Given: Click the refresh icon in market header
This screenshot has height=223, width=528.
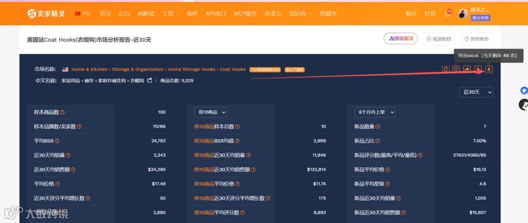Looking at the screenshot, I should point(445,69).
